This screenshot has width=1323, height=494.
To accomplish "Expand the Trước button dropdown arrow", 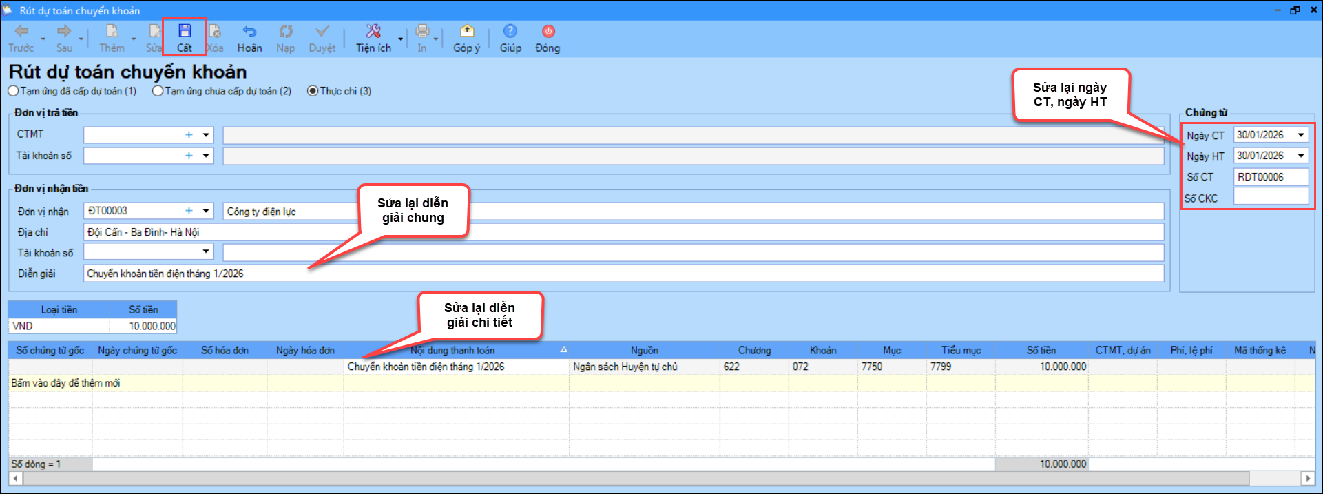I will coord(43,39).
